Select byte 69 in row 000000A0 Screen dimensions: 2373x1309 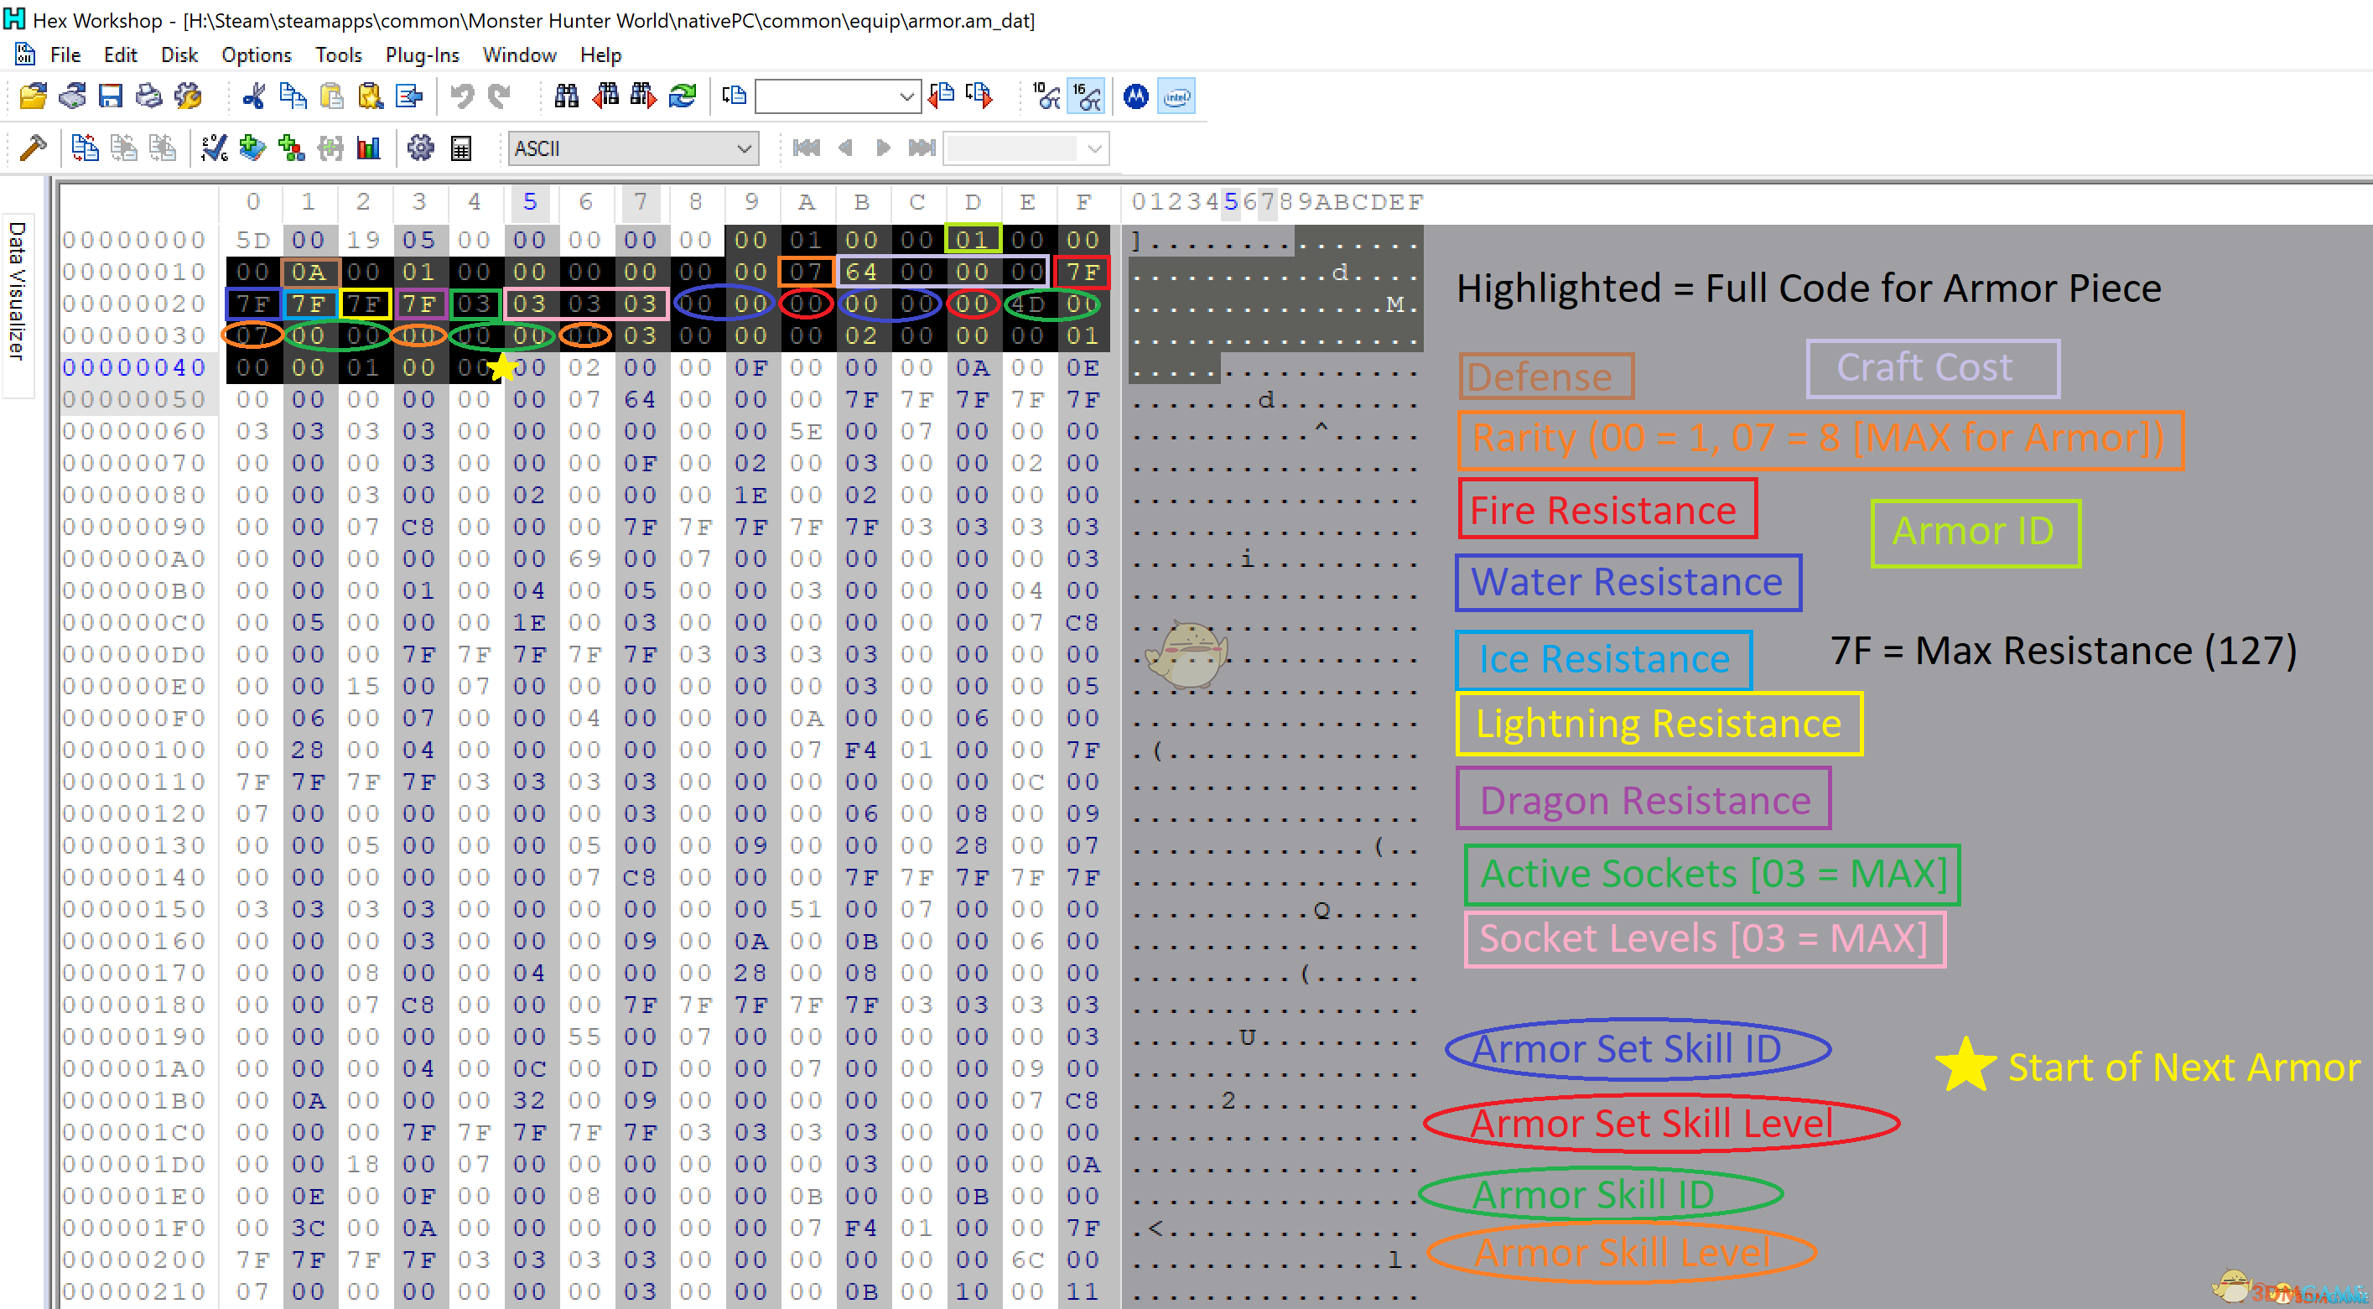(x=585, y=558)
